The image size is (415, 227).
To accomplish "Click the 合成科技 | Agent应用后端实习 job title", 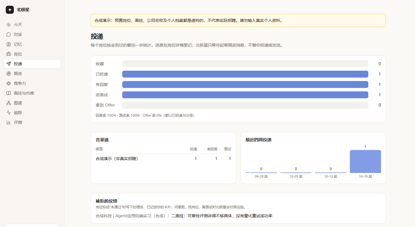I will coord(131,216).
